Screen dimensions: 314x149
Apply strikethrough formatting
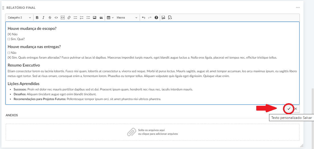click(x=50, y=18)
